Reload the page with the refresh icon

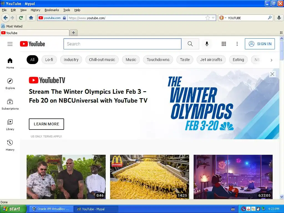point(21,18)
